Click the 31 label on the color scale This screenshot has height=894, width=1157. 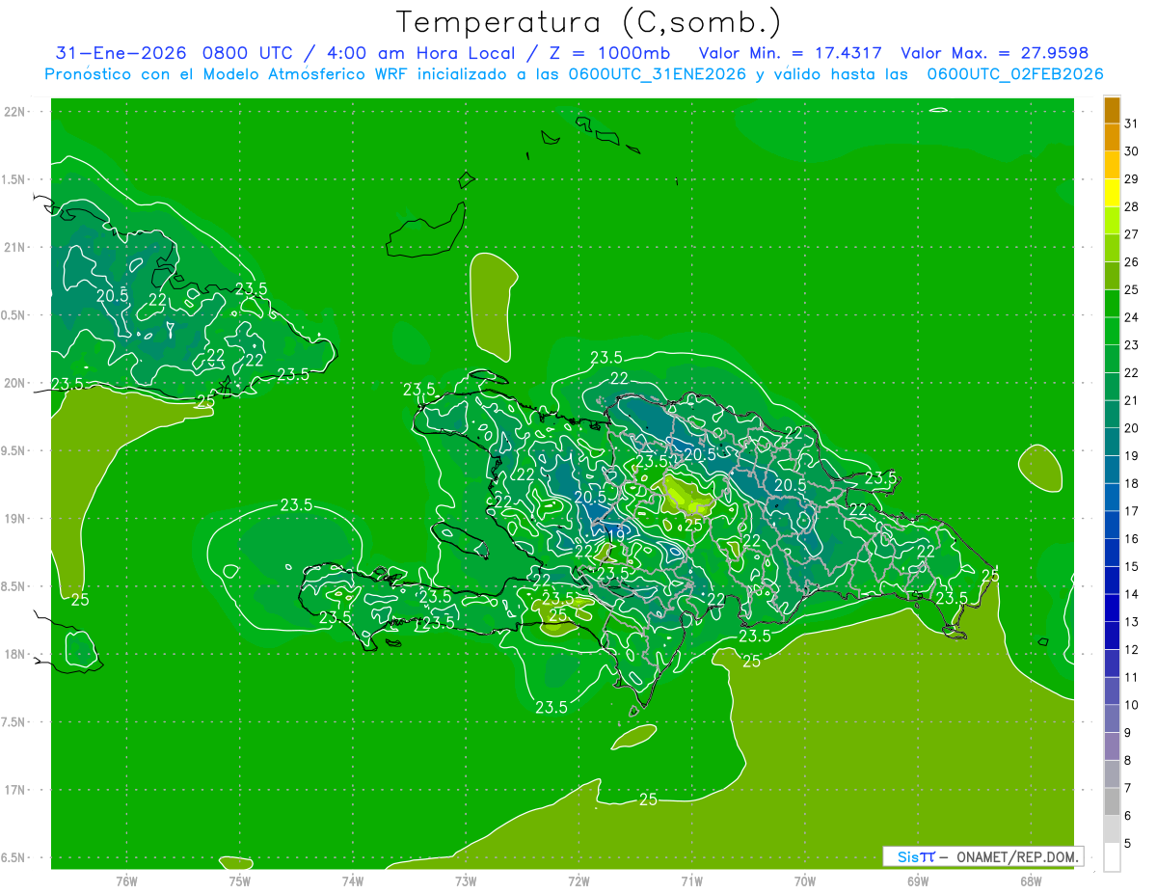click(x=1131, y=123)
